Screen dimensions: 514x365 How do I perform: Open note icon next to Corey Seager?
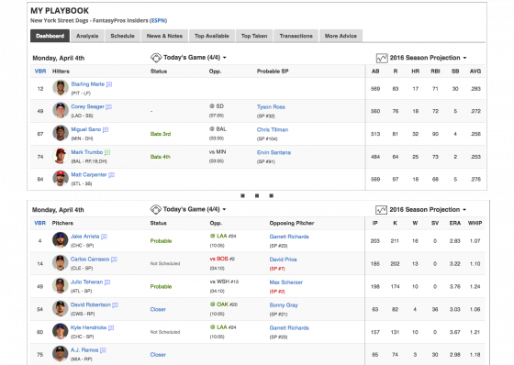109,106
